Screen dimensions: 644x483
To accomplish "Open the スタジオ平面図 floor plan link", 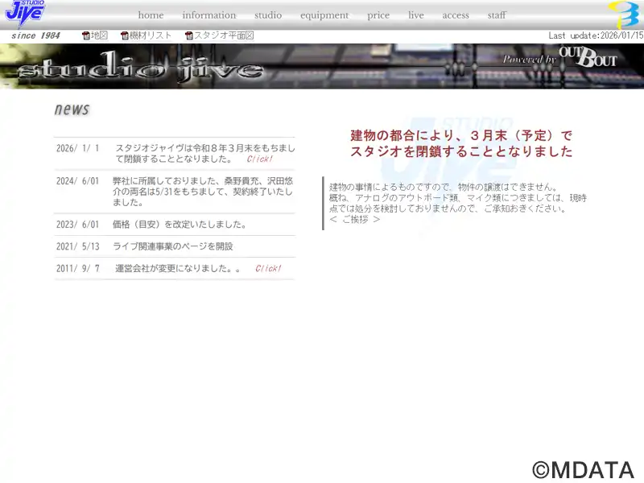I will click(224, 35).
